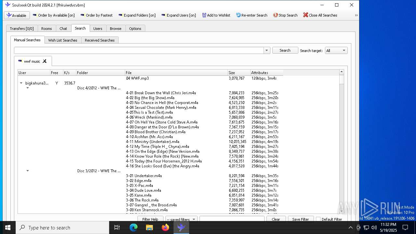Toggle Order by Fastest option
The image size is (416, 234).
[x=97, y=15]
